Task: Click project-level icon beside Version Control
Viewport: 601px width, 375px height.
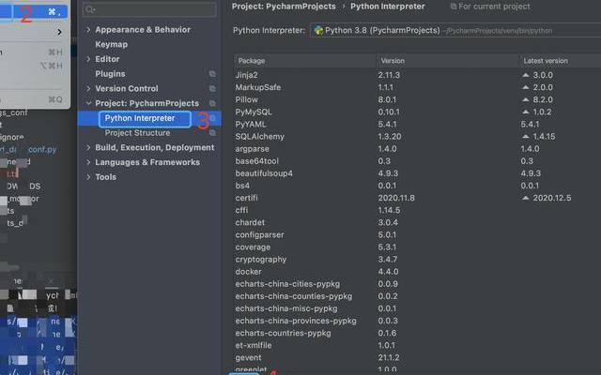Action: 212,88
